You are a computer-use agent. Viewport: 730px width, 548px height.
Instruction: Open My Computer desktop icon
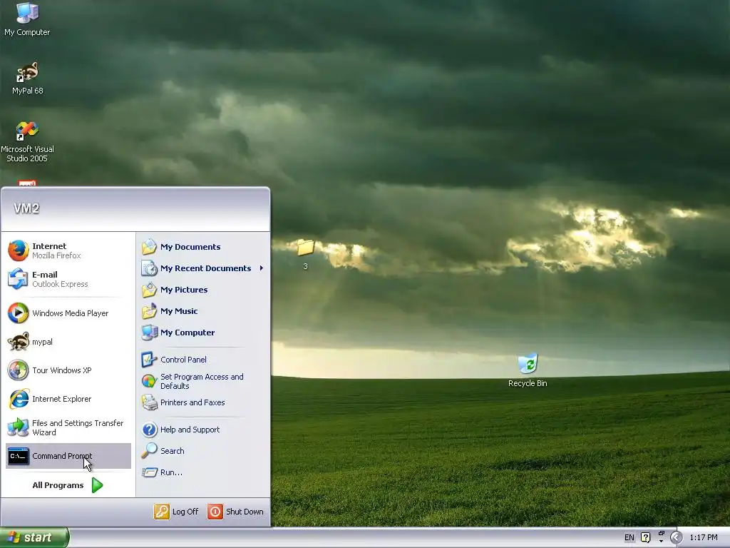27,19
